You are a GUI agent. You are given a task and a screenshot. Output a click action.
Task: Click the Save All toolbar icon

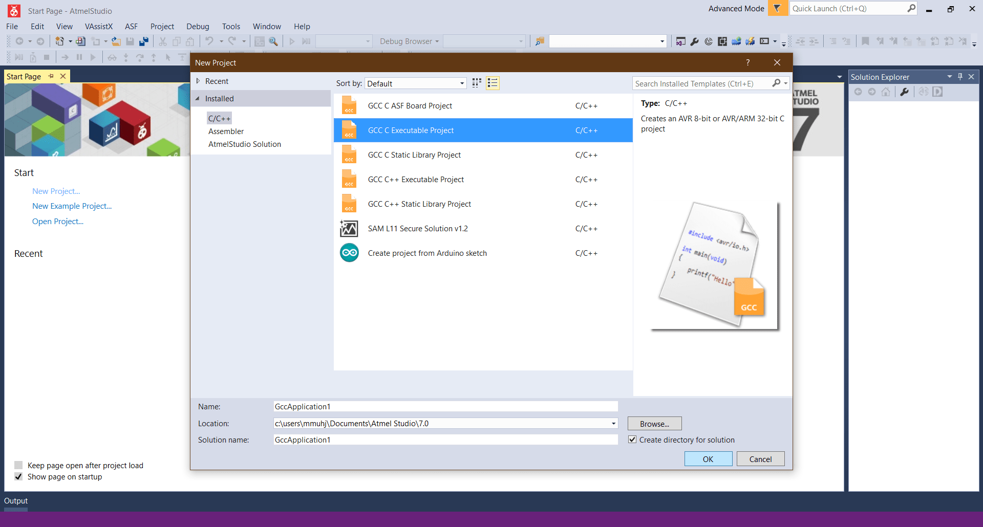pyautogui.click(x=144, y=41)
